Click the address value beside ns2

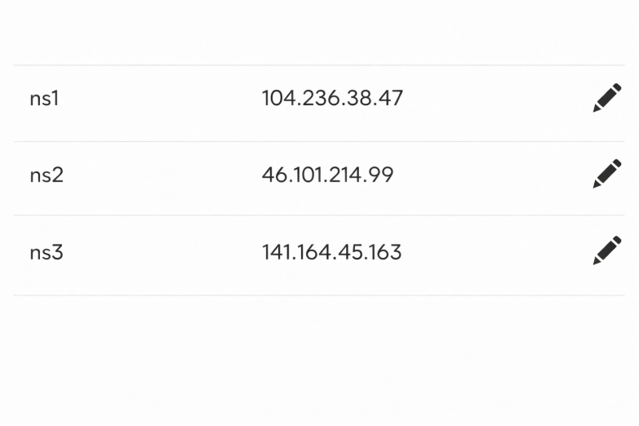point(327,175)
